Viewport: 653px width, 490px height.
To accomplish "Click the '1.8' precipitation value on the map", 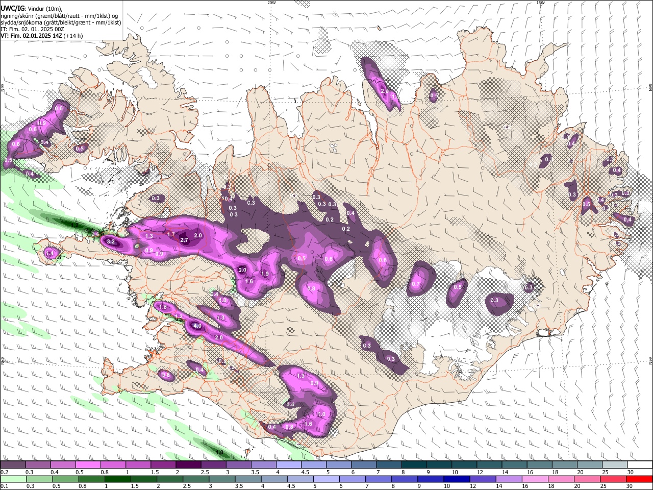I will (163, 307).
